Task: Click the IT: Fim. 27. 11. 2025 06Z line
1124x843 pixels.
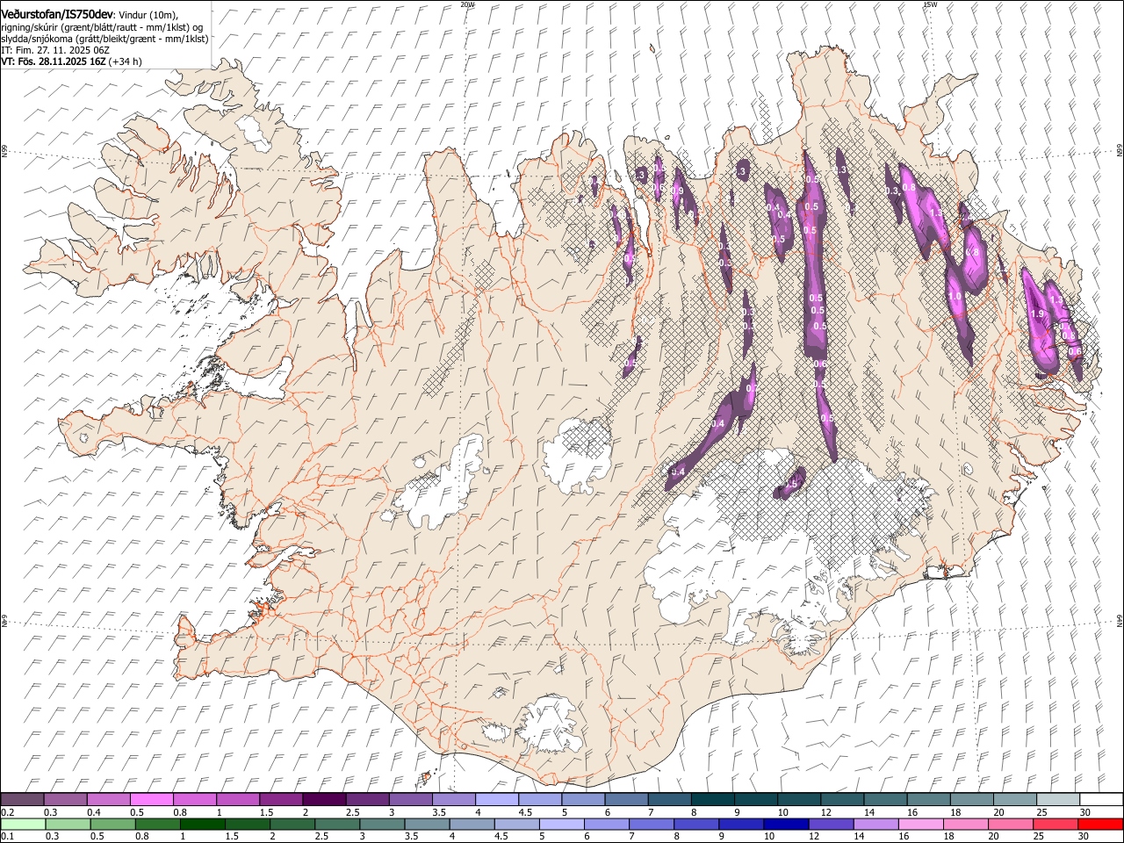Action: [55, 50]
